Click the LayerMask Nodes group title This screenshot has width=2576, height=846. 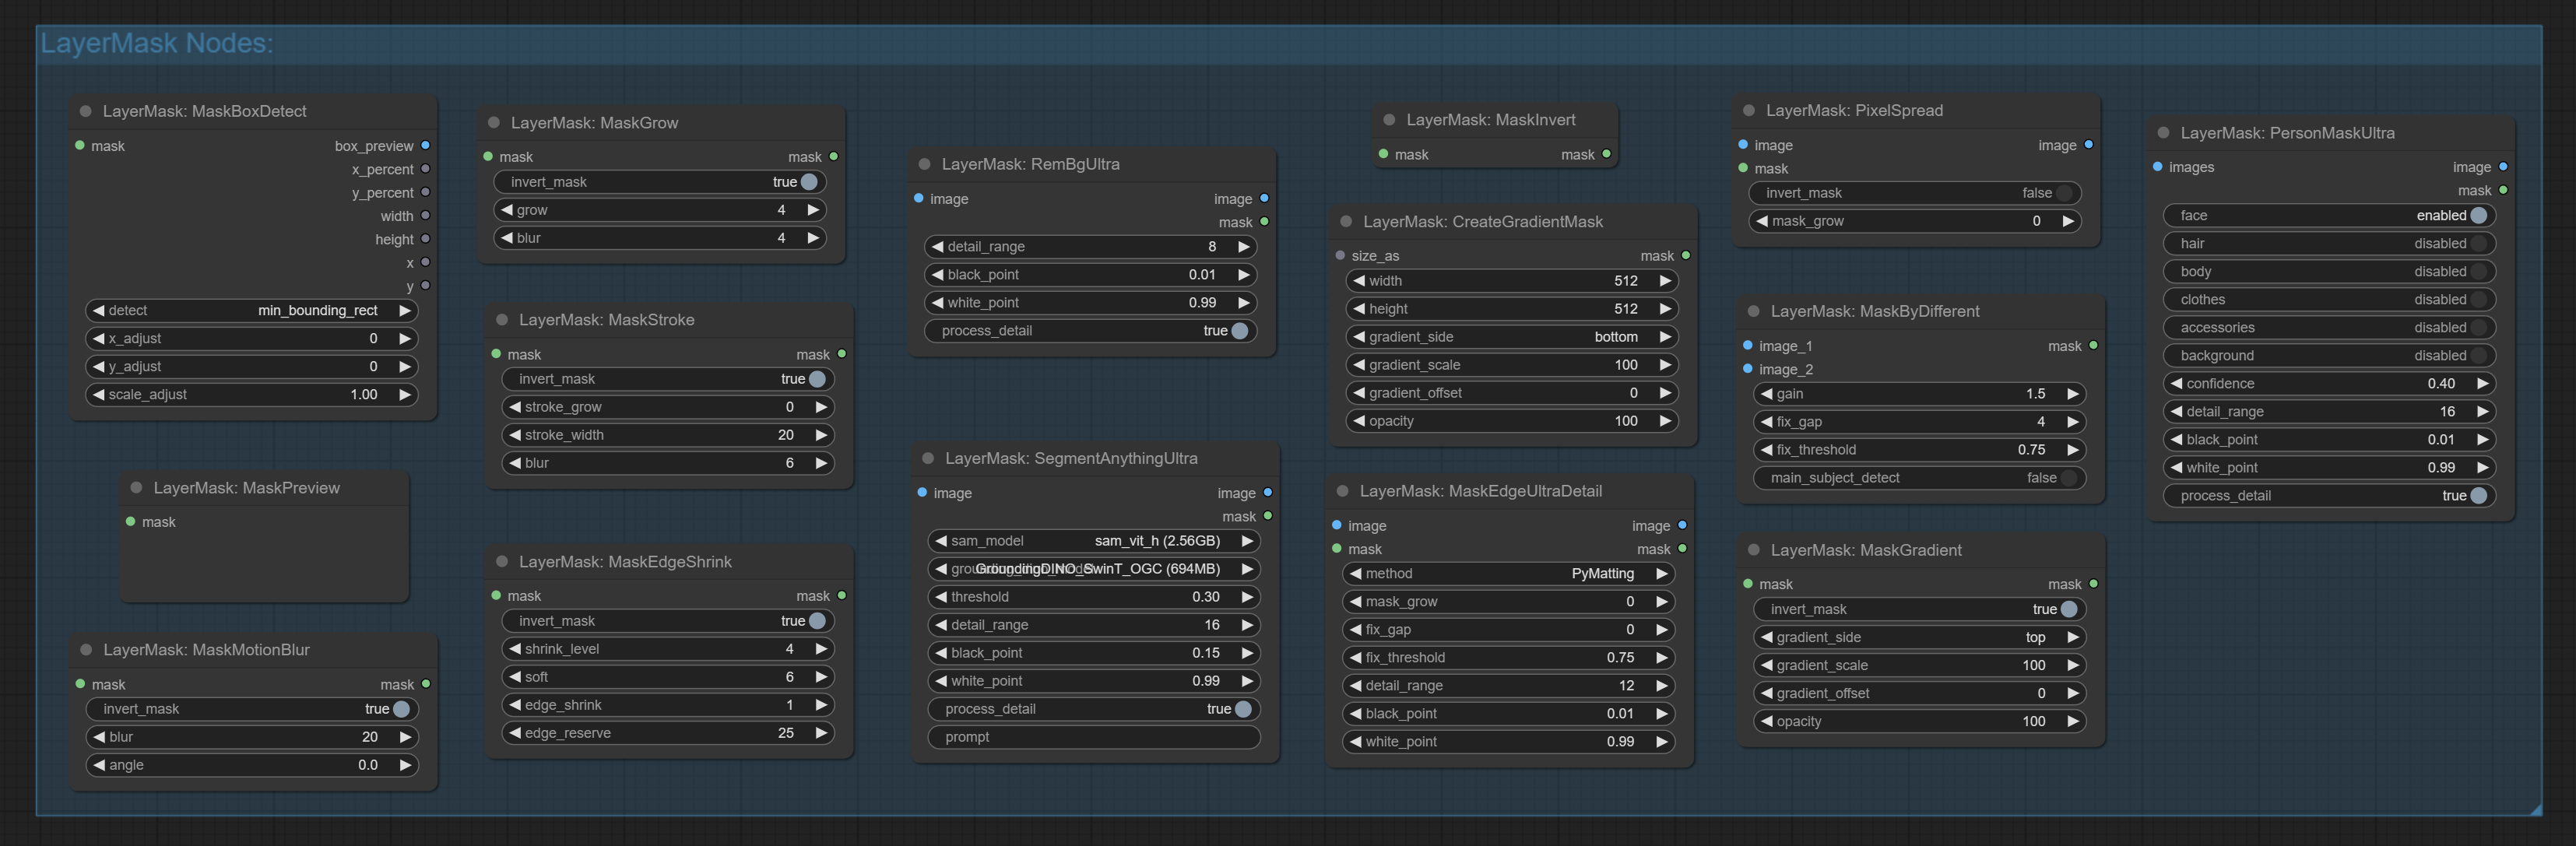pos(156,44)
